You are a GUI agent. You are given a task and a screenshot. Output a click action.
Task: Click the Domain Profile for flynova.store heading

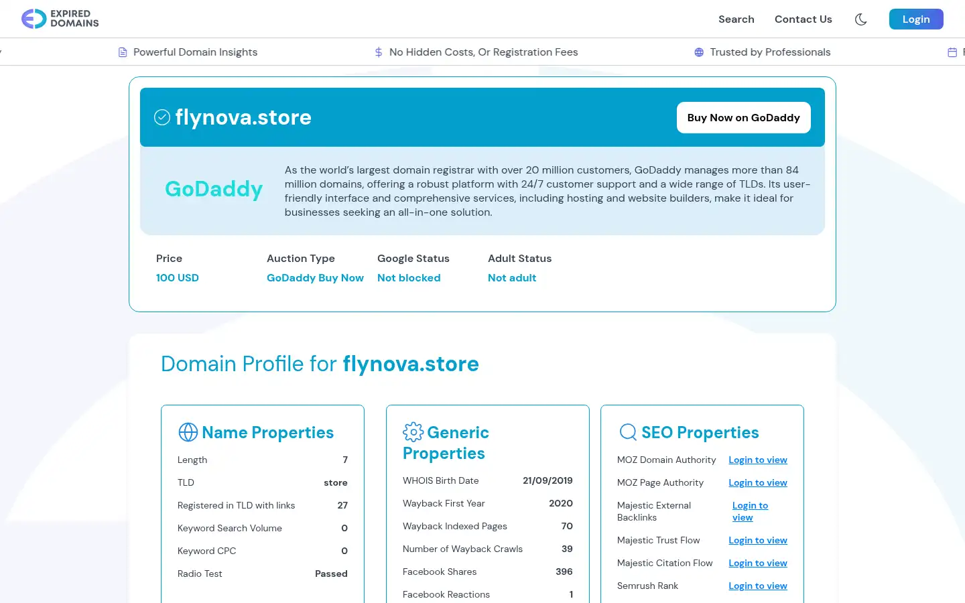[320, 364]
